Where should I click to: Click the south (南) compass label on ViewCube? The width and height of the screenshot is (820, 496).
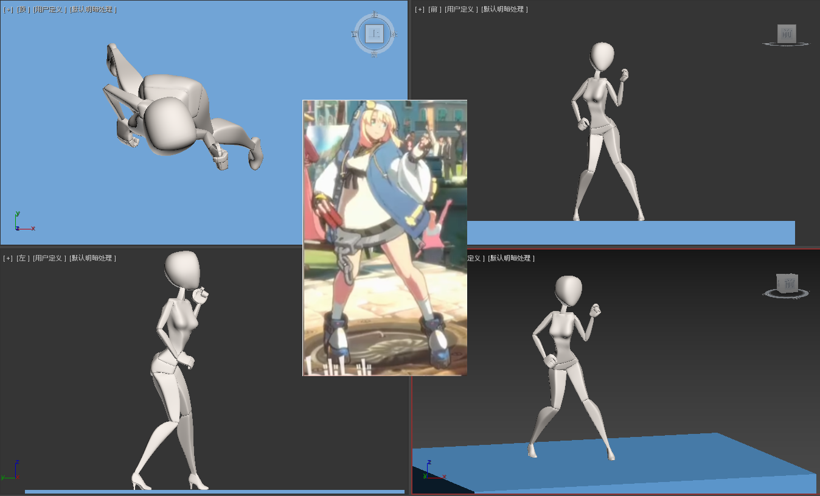(x=374, y=55)
